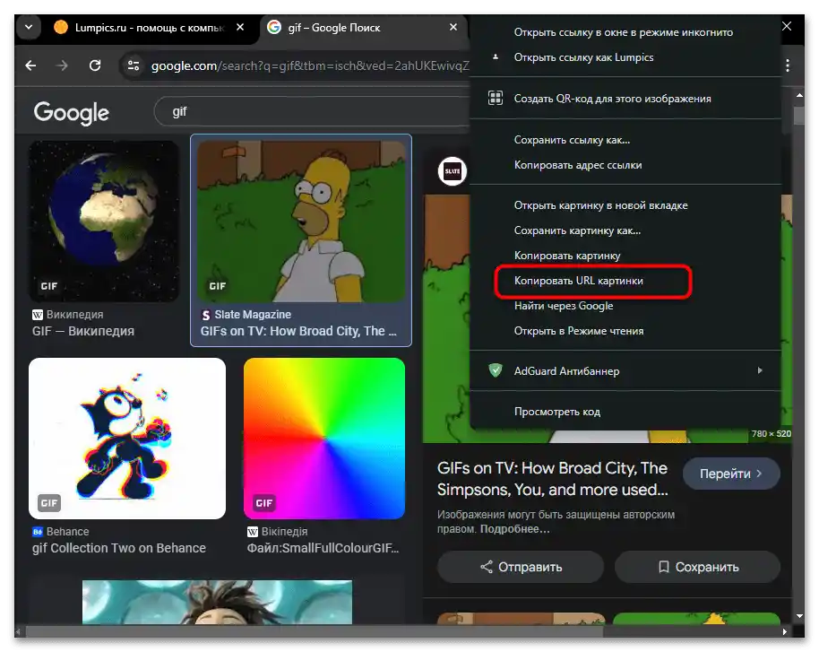Expand the AdGuard submenu arrow
The height and width of the screenshot is (652, 819).
click(760, 370)
